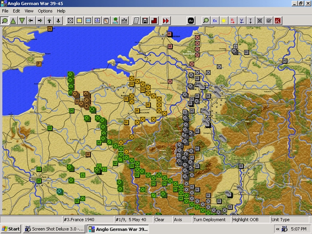
Task: Open the File menu
Action: 5,11
